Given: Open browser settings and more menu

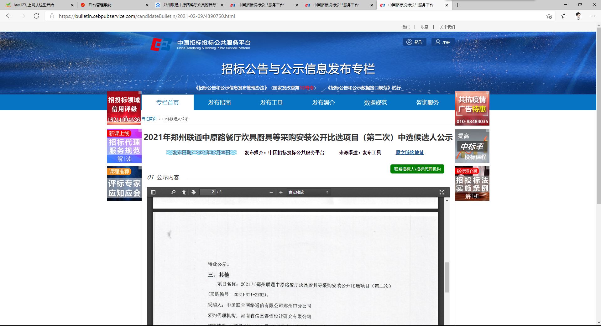Looking at the screenshot, I should 593,16.
